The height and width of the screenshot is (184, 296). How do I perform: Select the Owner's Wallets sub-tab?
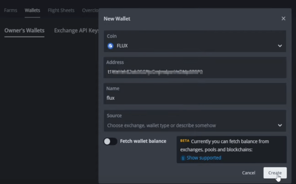(x=24, y=30)
